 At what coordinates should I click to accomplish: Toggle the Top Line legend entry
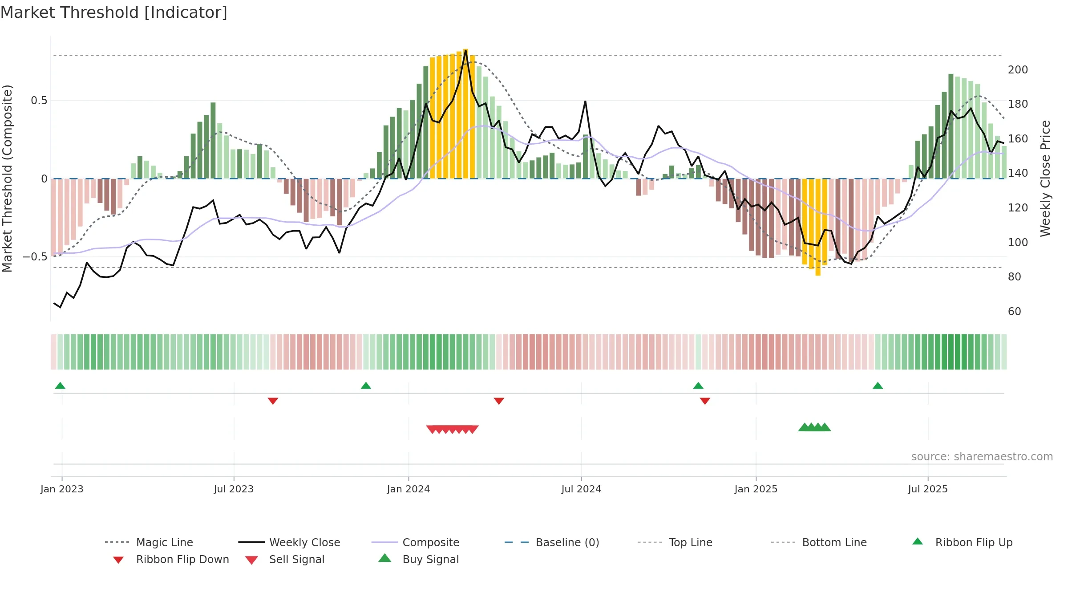pos(675,542)
